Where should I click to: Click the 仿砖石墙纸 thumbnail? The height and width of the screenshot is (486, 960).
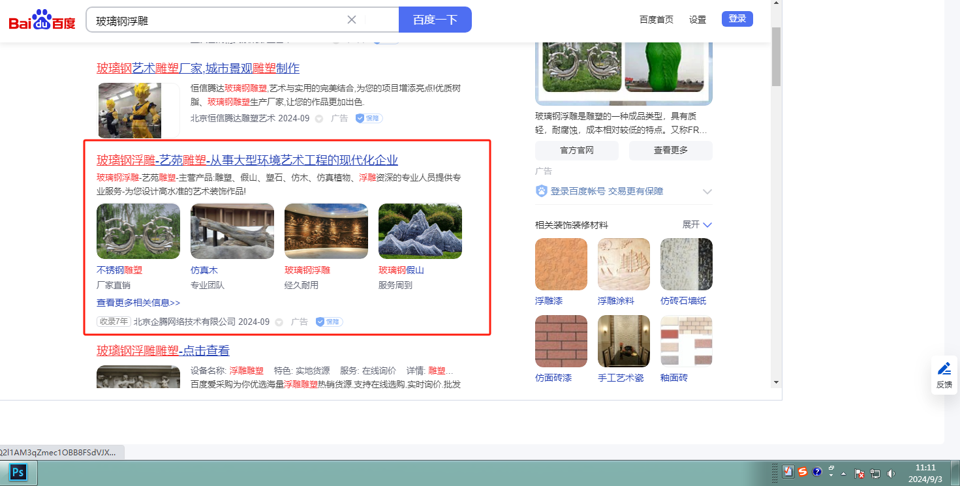tap(687, 264)
